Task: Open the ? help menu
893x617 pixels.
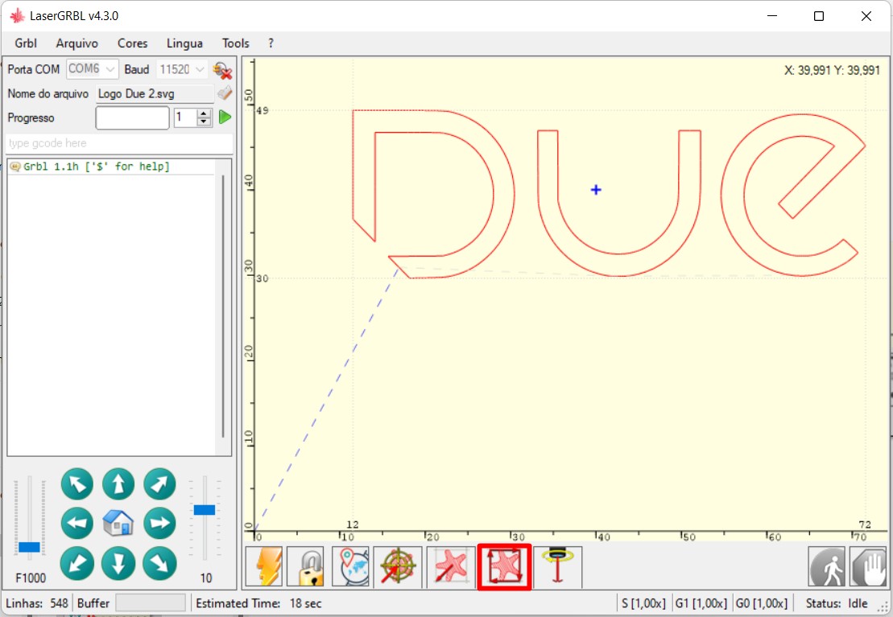Action: 271,43
